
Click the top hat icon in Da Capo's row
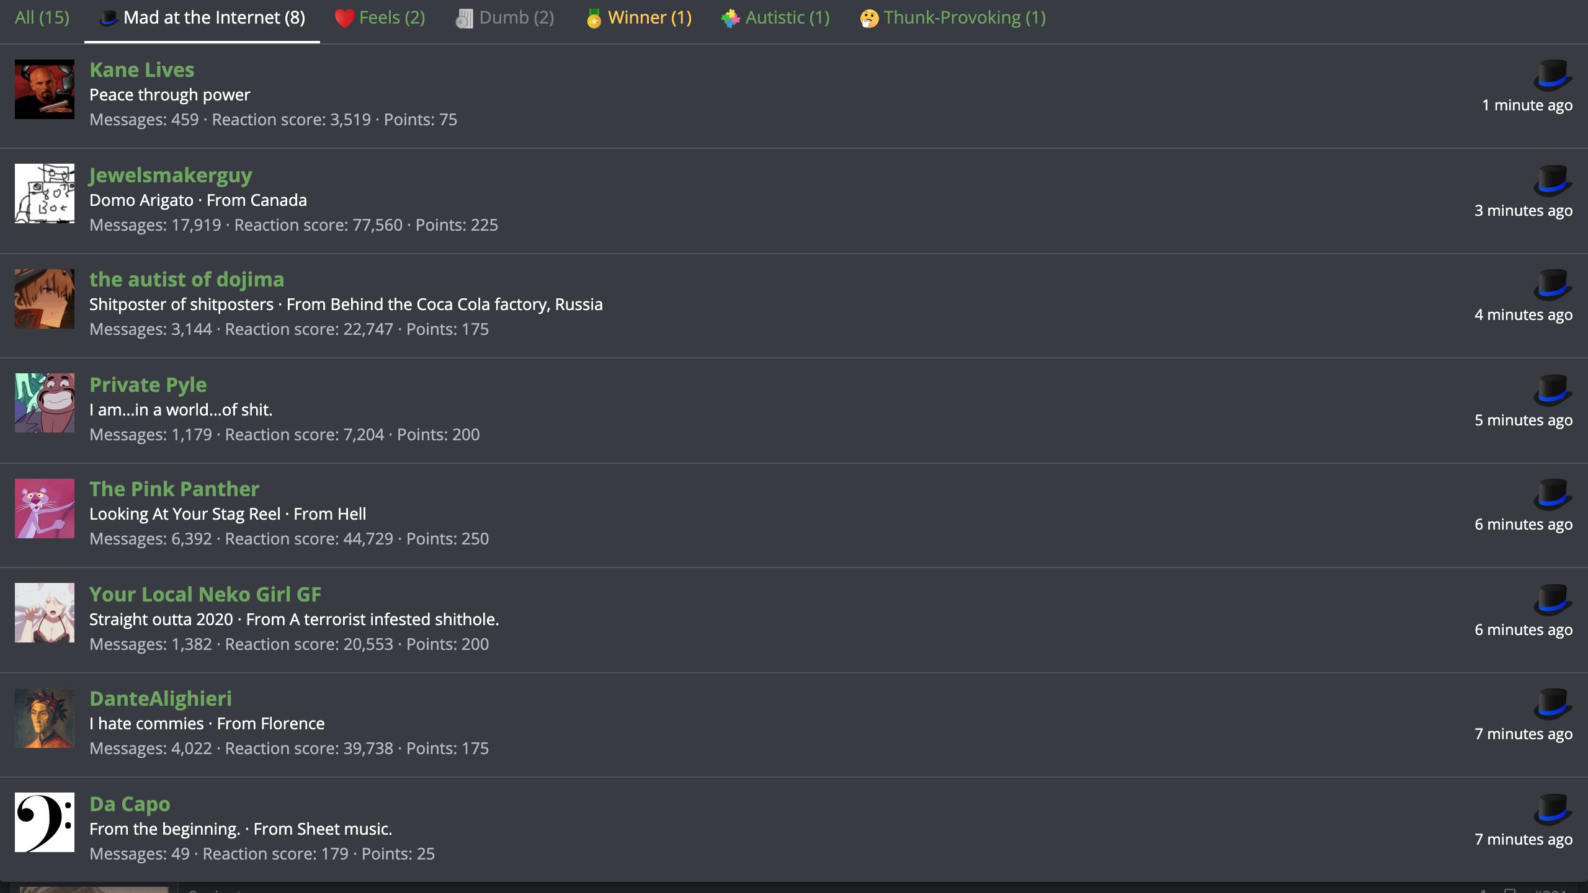point(1553,809)
